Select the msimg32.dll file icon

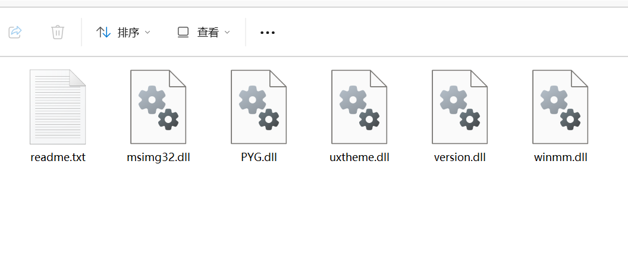coord(158,107)
